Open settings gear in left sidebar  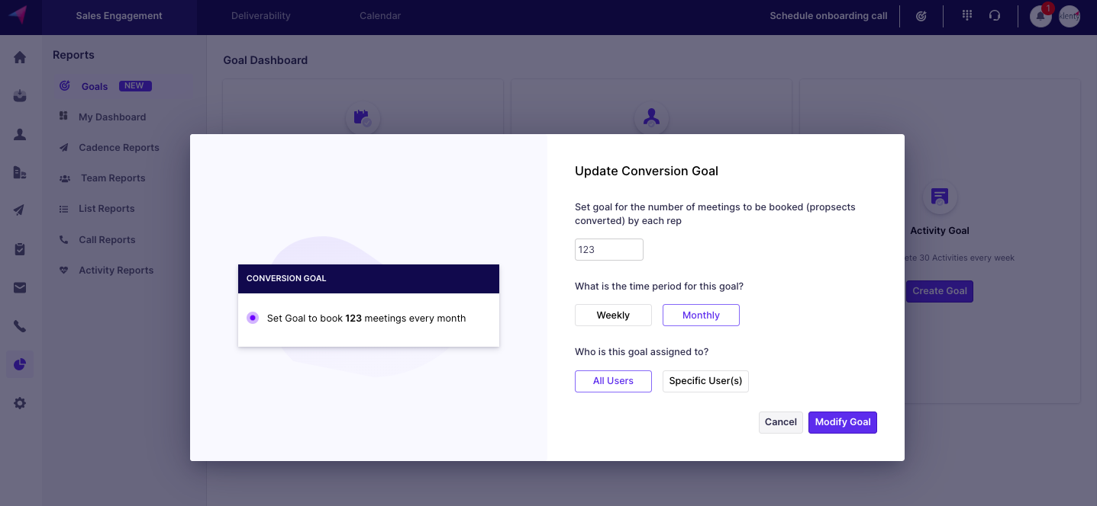tap(20, 403)
